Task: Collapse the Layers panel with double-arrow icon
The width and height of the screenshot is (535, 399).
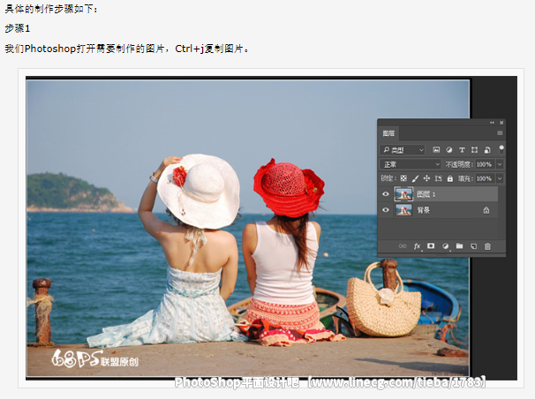Action: point(492,123)
